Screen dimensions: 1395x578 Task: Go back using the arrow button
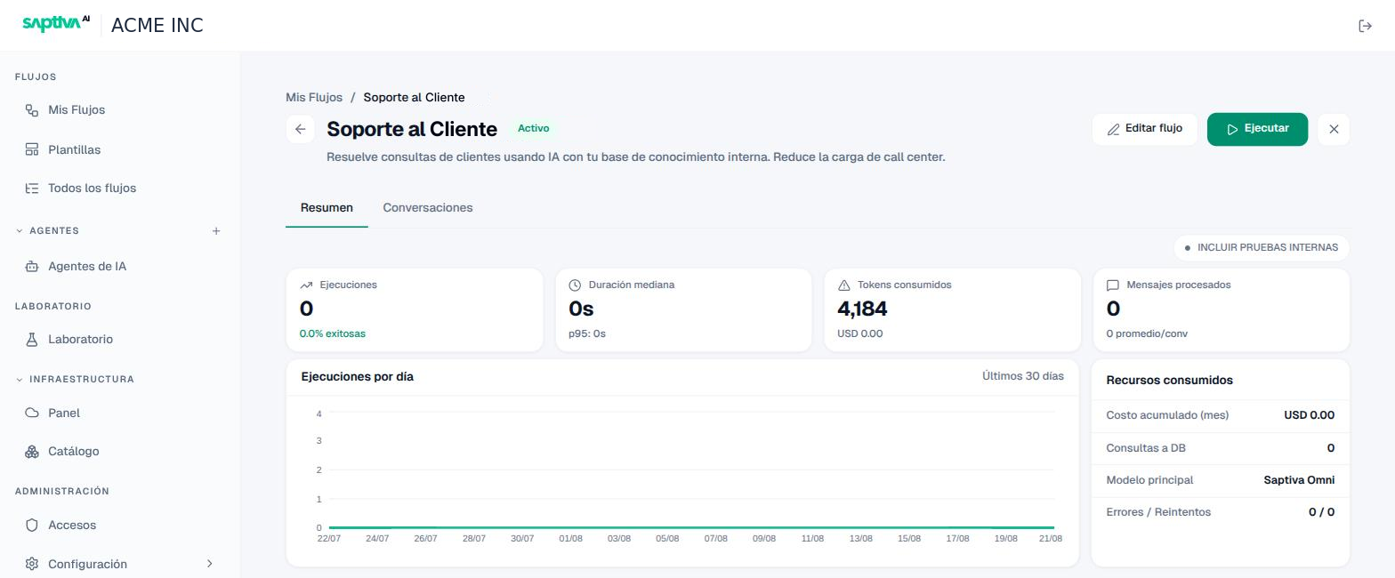coord(301,129)
